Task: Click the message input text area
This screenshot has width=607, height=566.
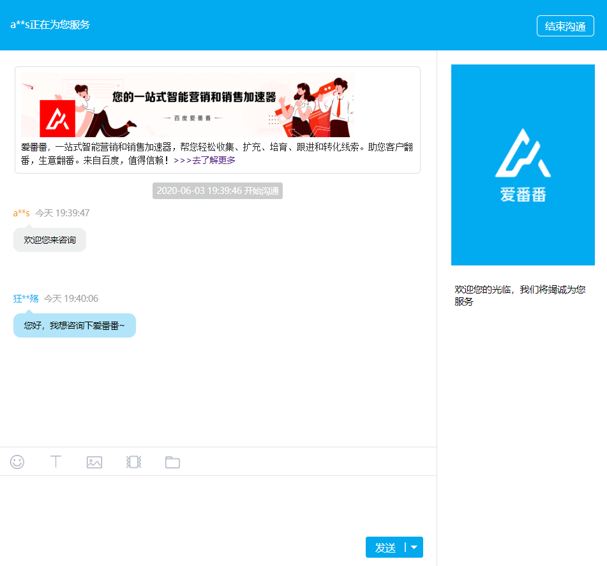Action: coord(218,505)
